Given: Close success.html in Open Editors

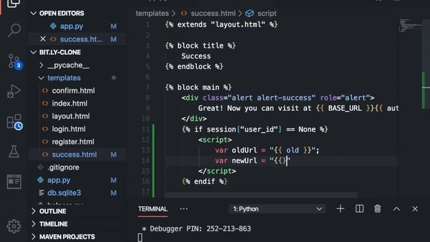Looking at the screenshot, I should (x=43, y=39).
